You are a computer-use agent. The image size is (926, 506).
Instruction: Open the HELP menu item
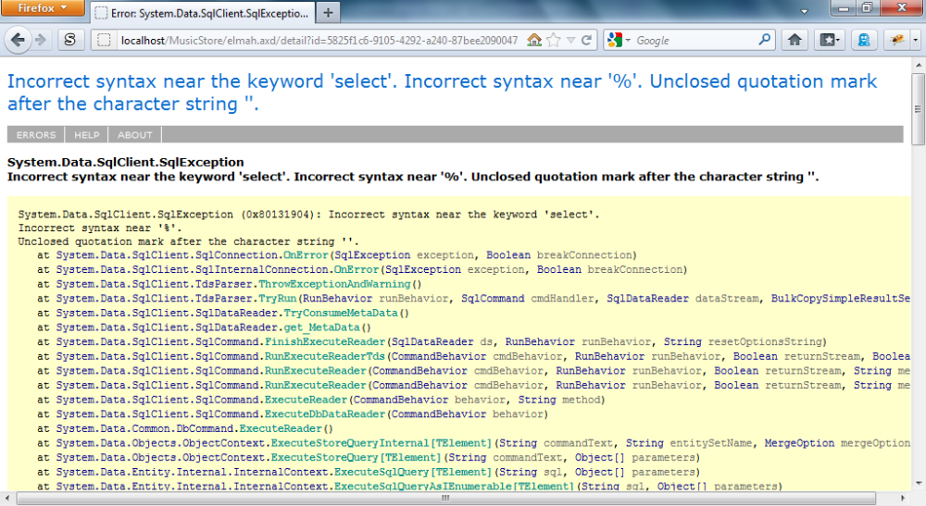point(86,135)
